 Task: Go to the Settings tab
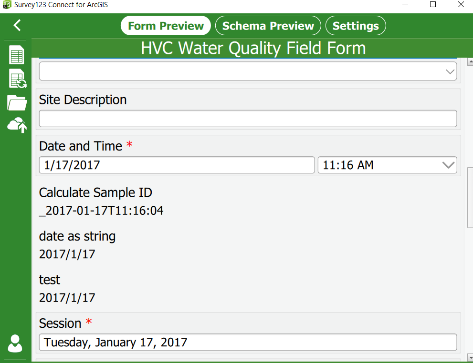tap(356, 26)
